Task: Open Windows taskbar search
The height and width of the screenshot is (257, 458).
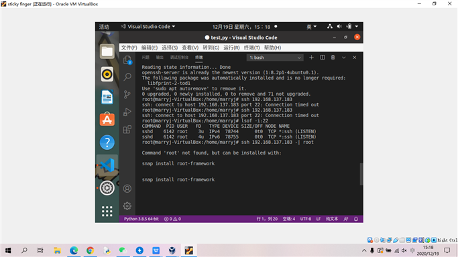Action: (25, 250)
